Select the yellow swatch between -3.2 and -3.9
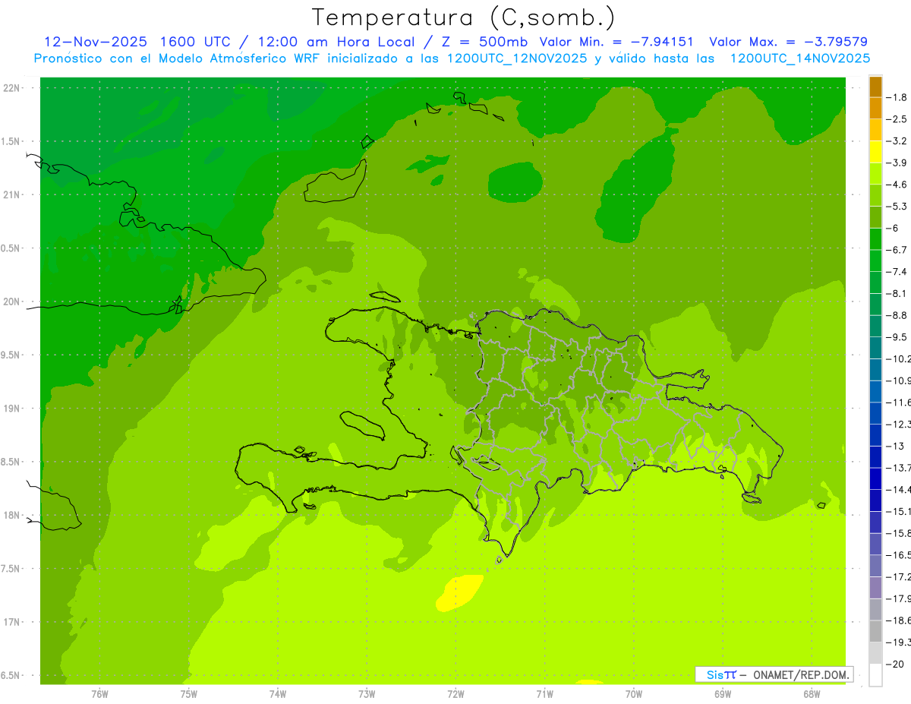This screenshot has width=911, height=704. tap(875, 152)
